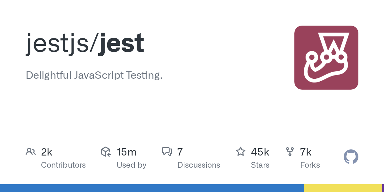384x192 pixels.
Task: Click the yellow language bar segment
Action: coord(342,188)
